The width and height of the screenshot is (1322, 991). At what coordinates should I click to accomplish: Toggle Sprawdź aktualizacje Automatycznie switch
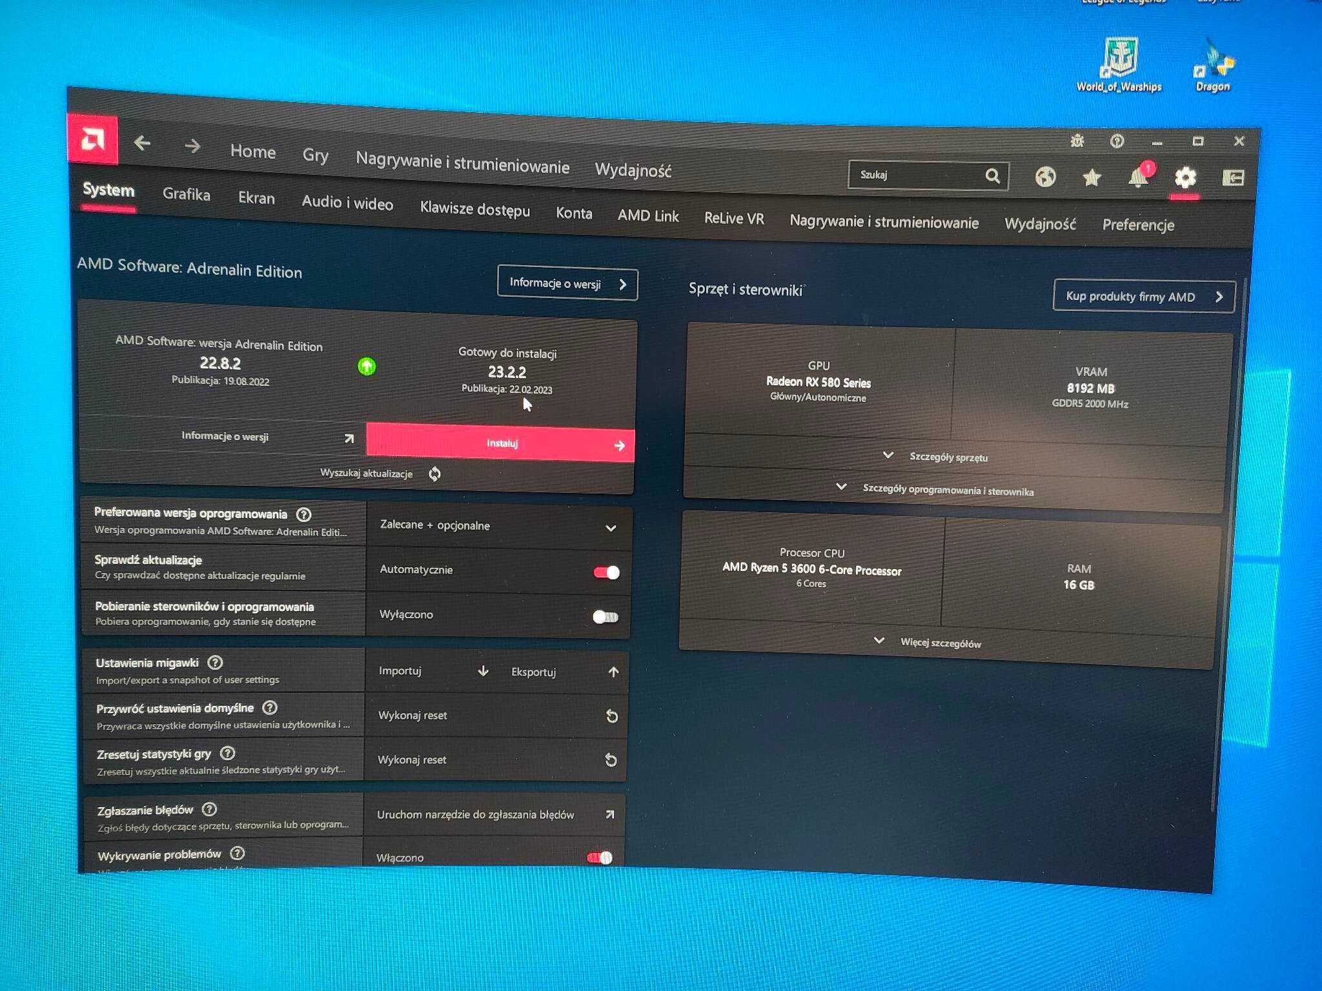click(606, 572)
